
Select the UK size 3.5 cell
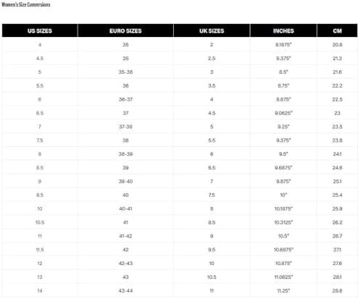click(212, 85)
